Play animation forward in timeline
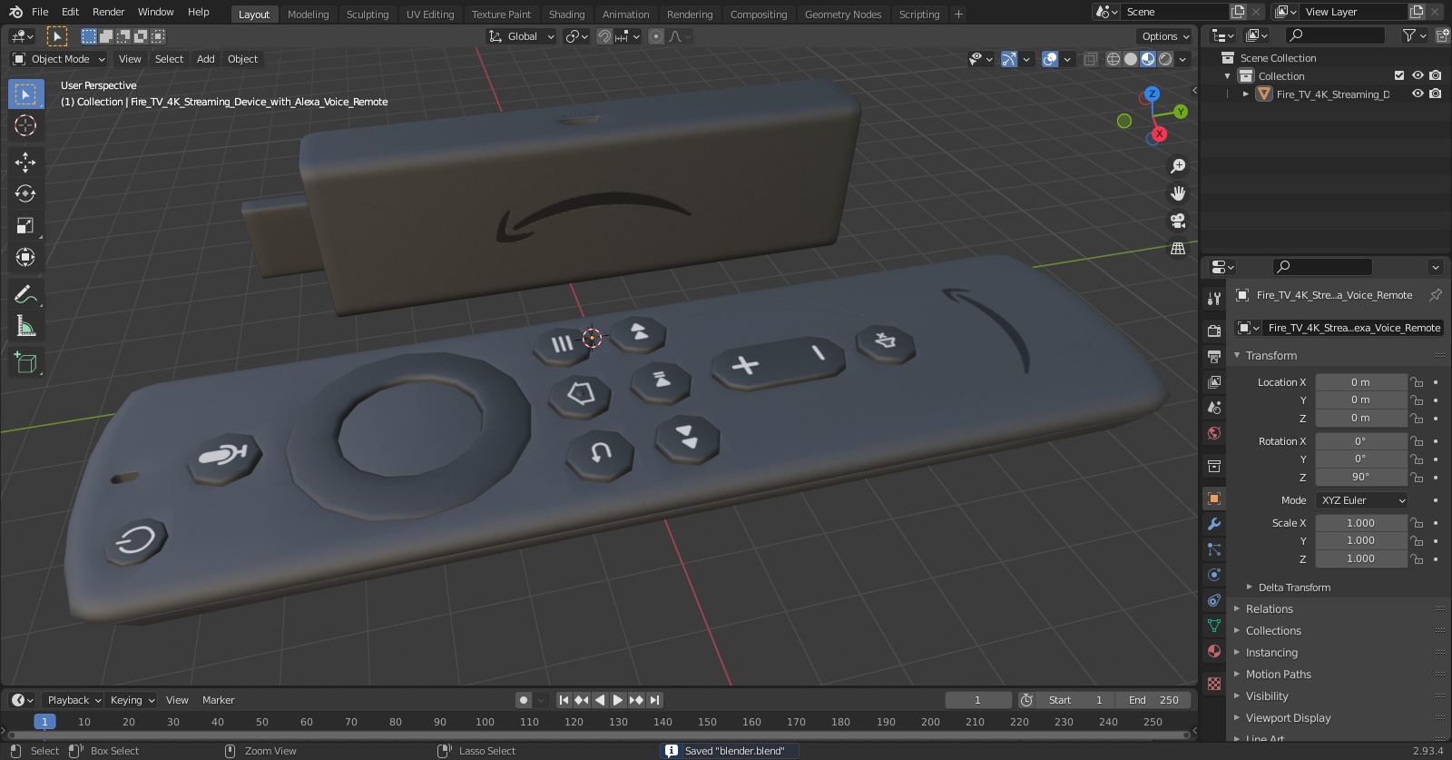This screenshot has height=760, width=1452. coord(618,700)
